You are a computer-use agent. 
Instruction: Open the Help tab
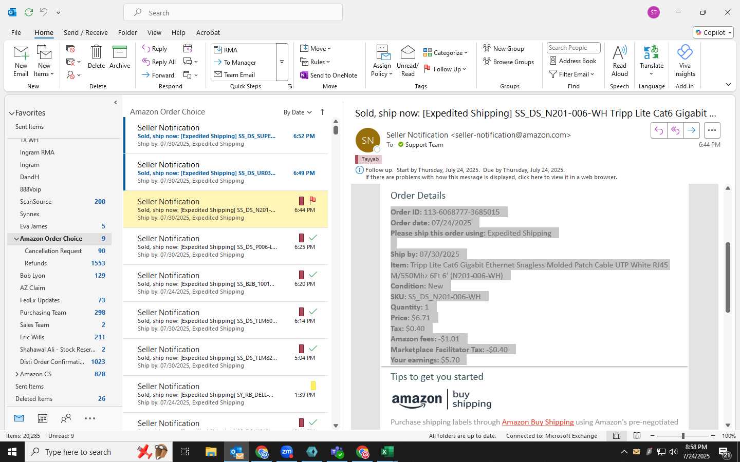(178, 32)
